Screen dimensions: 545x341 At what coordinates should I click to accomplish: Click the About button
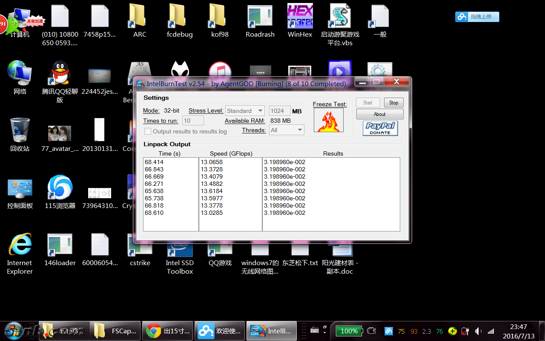[x=380, y=114]
